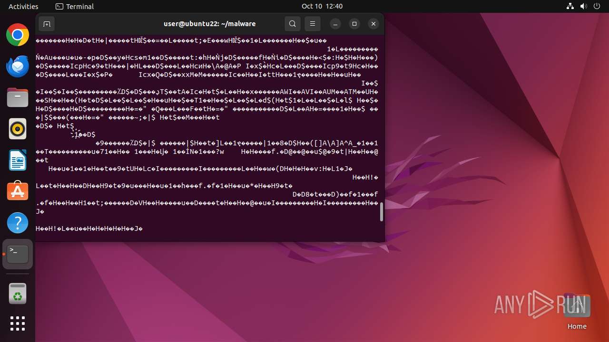Screen dimensions: 609x342
Task: Open the volume icon in system tray
Action: [x=584, y=6]
